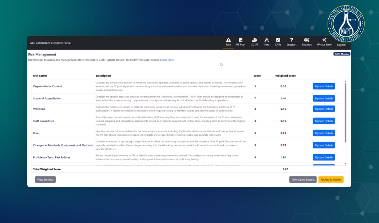Screen dimensions: 379x223
Task: Click the Weighted Score column header
Action: pos(285,76)
